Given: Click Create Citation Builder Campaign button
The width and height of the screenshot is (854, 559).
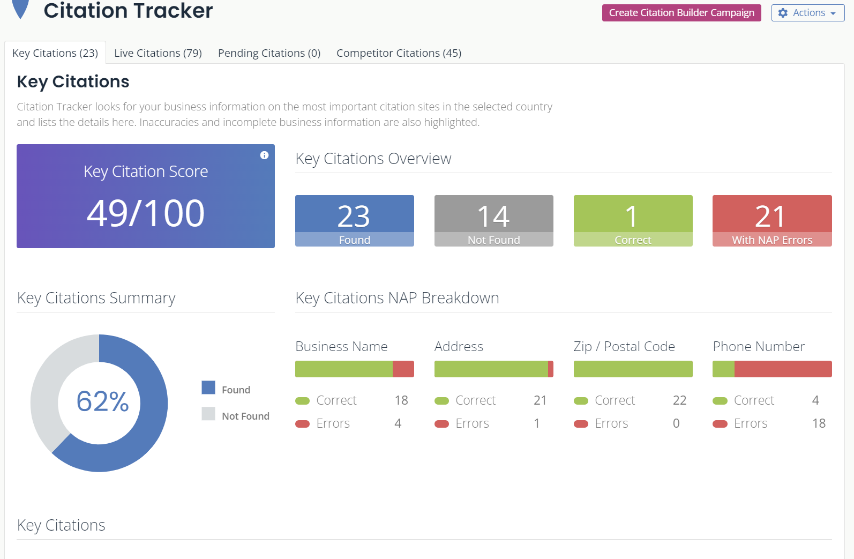Looking at the screenshot, I should pos(681,13).
